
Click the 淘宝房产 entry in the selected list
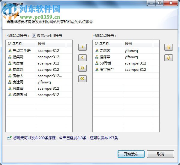point(107,70)
